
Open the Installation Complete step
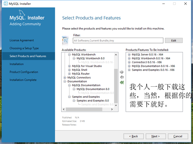coord(23,80)
